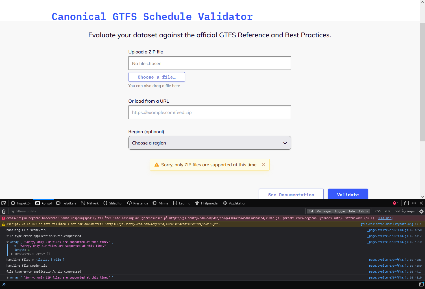The height and width of the screenshot is (289, 425).
Task: Toggle the Varningar log filter
Action: pyautogui.click(x=324, y=211)
